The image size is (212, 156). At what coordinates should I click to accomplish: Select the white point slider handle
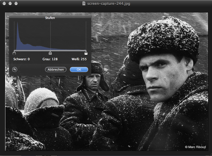click(x=86, y=53)
